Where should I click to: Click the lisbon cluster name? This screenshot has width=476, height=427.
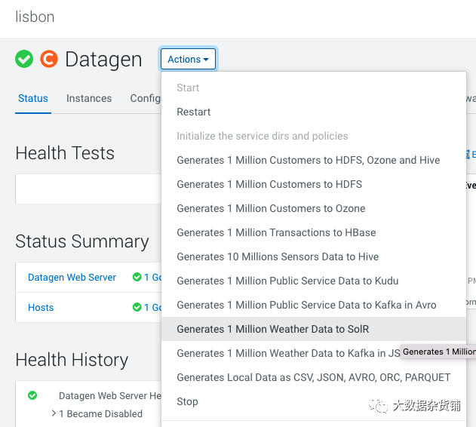click(35, 17)
